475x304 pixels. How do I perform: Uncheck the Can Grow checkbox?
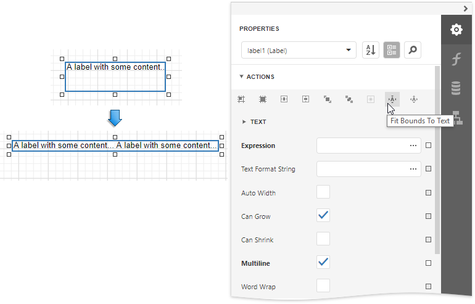click(323, 216)
